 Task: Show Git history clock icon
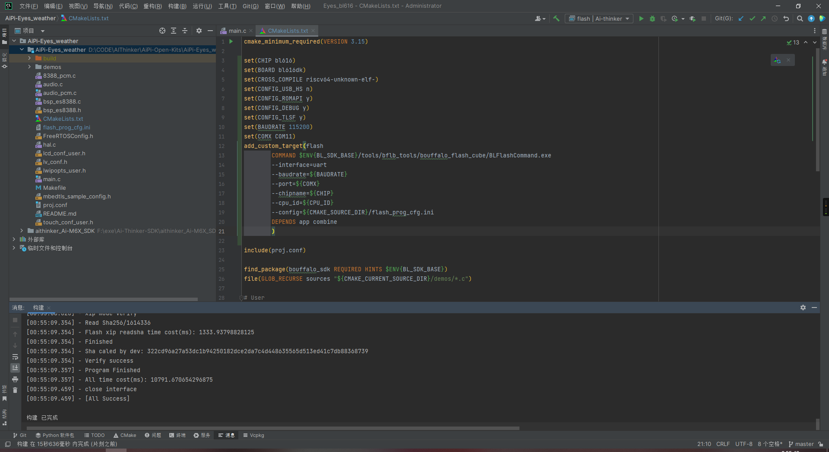(775, 19)
